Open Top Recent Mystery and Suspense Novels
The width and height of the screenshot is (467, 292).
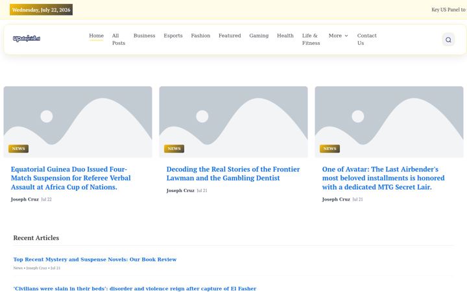pyautogui.click(x=95, y=260)
